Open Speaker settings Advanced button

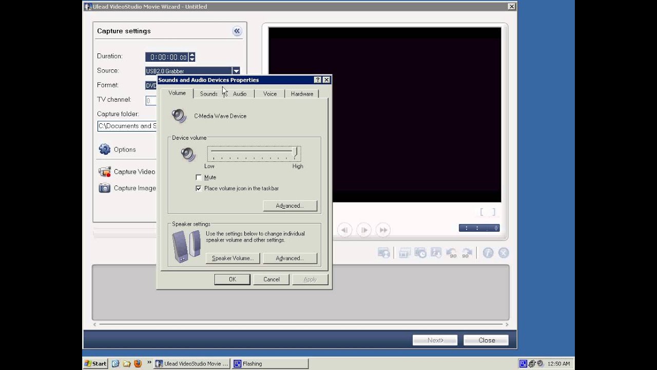coord(290,258)
